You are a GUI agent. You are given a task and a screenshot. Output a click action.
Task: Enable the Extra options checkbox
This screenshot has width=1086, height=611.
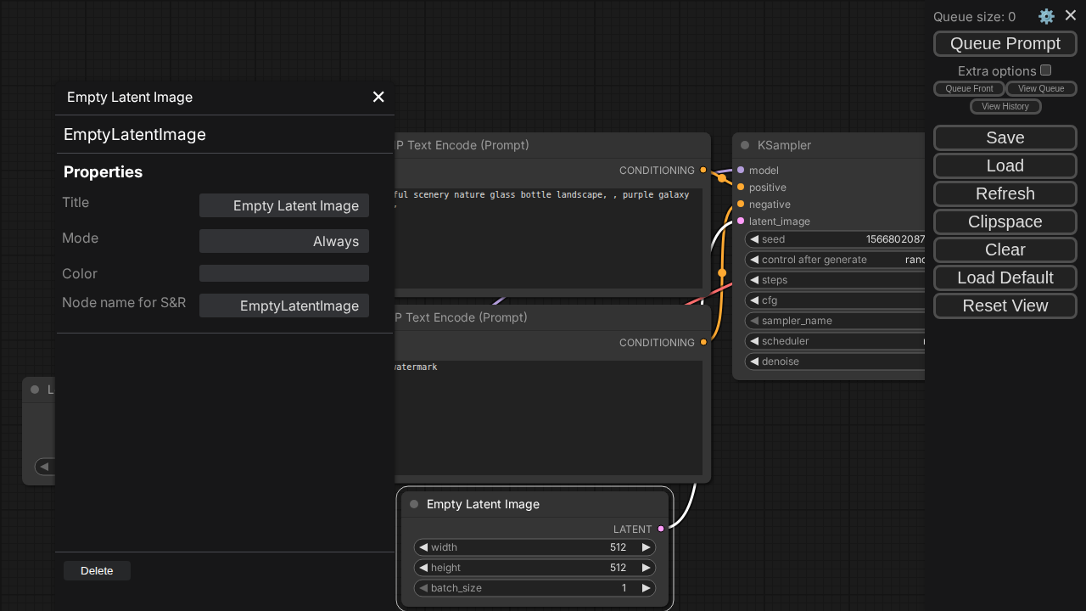[1046, 70]
